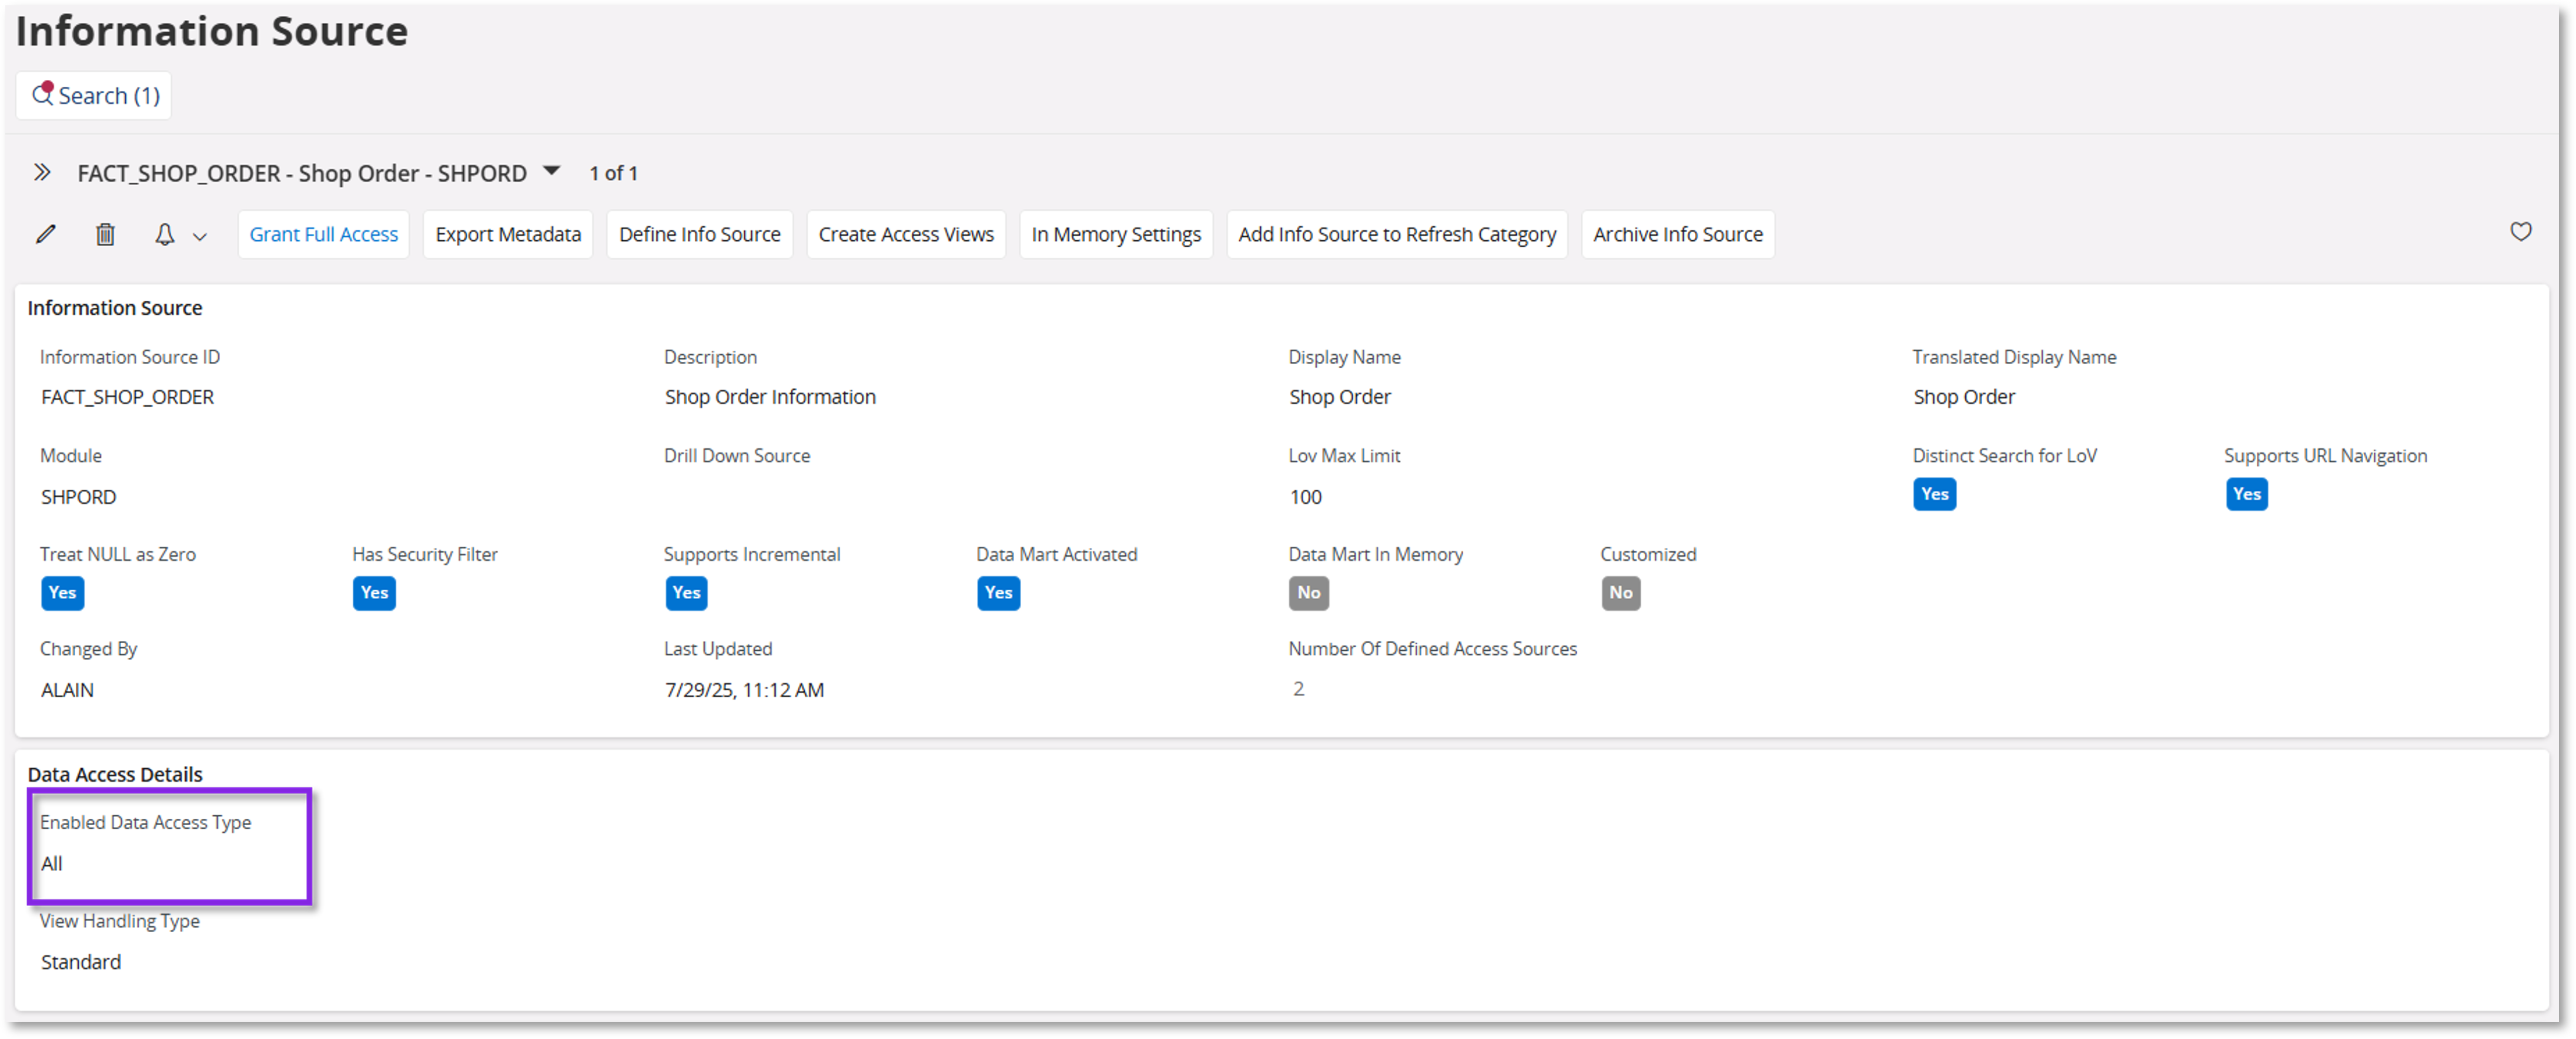This screenshot has width=2576, height=1039.
Task: Click the Lov Max Limit value 100
Action: [x=1306, y=497]
